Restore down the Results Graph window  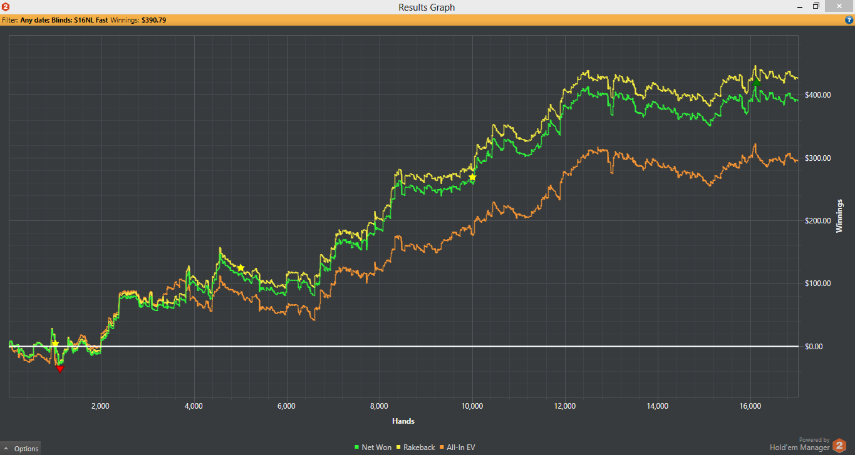coord(816,6)
